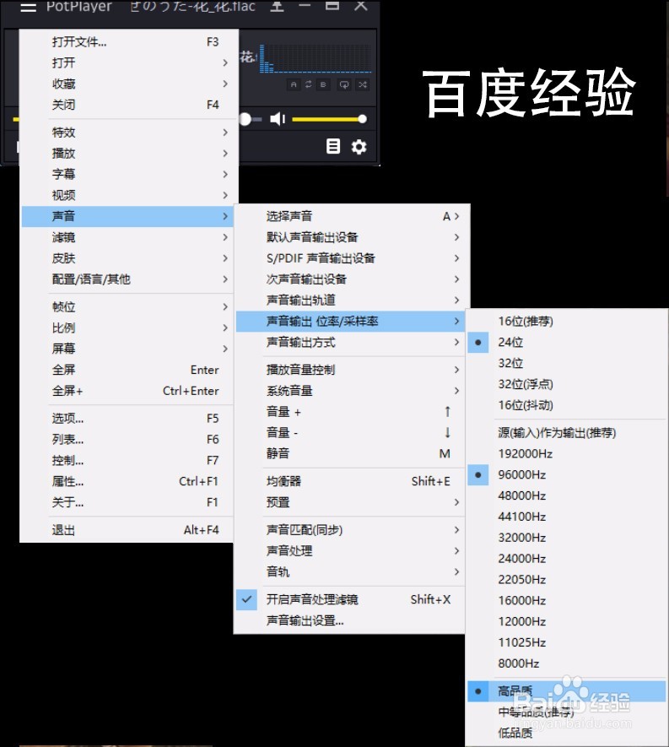Open the playlist panel icon
The image size is (669, 747).
coord(333,146)
